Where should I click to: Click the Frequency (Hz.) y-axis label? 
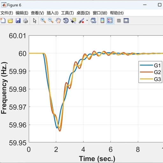click(4, 88)
